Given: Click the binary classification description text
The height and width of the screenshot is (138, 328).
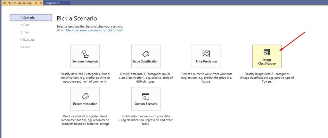Looking at the screenshot, I should point(85,78).
